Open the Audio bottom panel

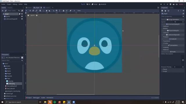[43, 98]
